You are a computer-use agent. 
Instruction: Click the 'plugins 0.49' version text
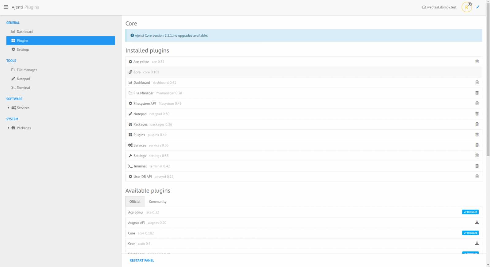157,135
